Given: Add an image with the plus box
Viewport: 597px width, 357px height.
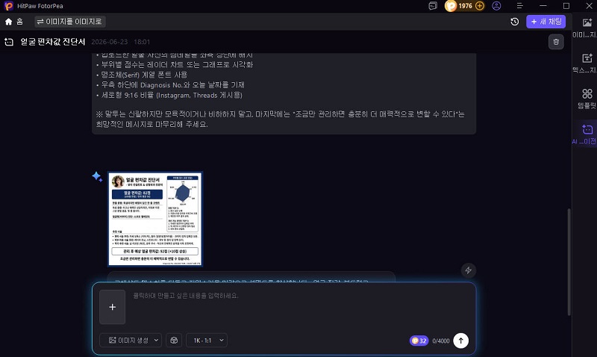Looking at the screenshot, I should (x=113, y=307).
